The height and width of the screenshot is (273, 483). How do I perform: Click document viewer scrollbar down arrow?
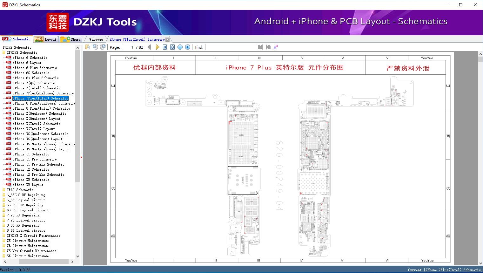(x=480, y=263)
